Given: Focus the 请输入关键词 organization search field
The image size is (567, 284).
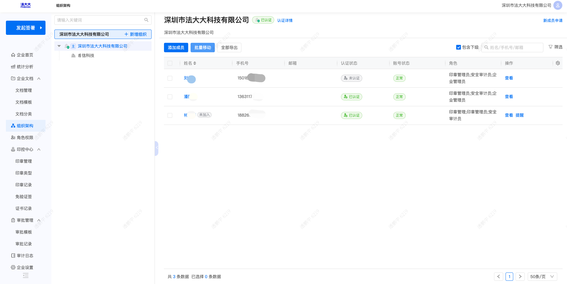Looking at the screenshot, I should (103, 20).
